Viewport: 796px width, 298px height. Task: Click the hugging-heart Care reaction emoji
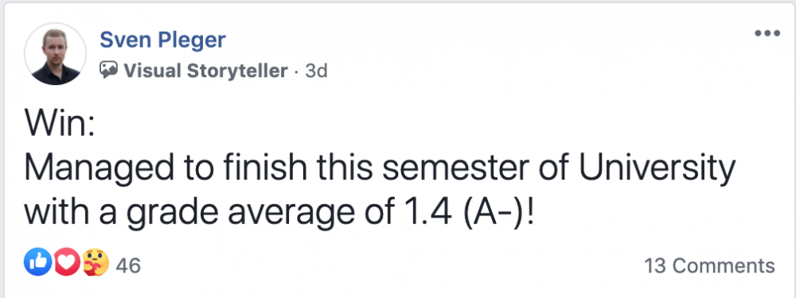[x=96, y=262]
